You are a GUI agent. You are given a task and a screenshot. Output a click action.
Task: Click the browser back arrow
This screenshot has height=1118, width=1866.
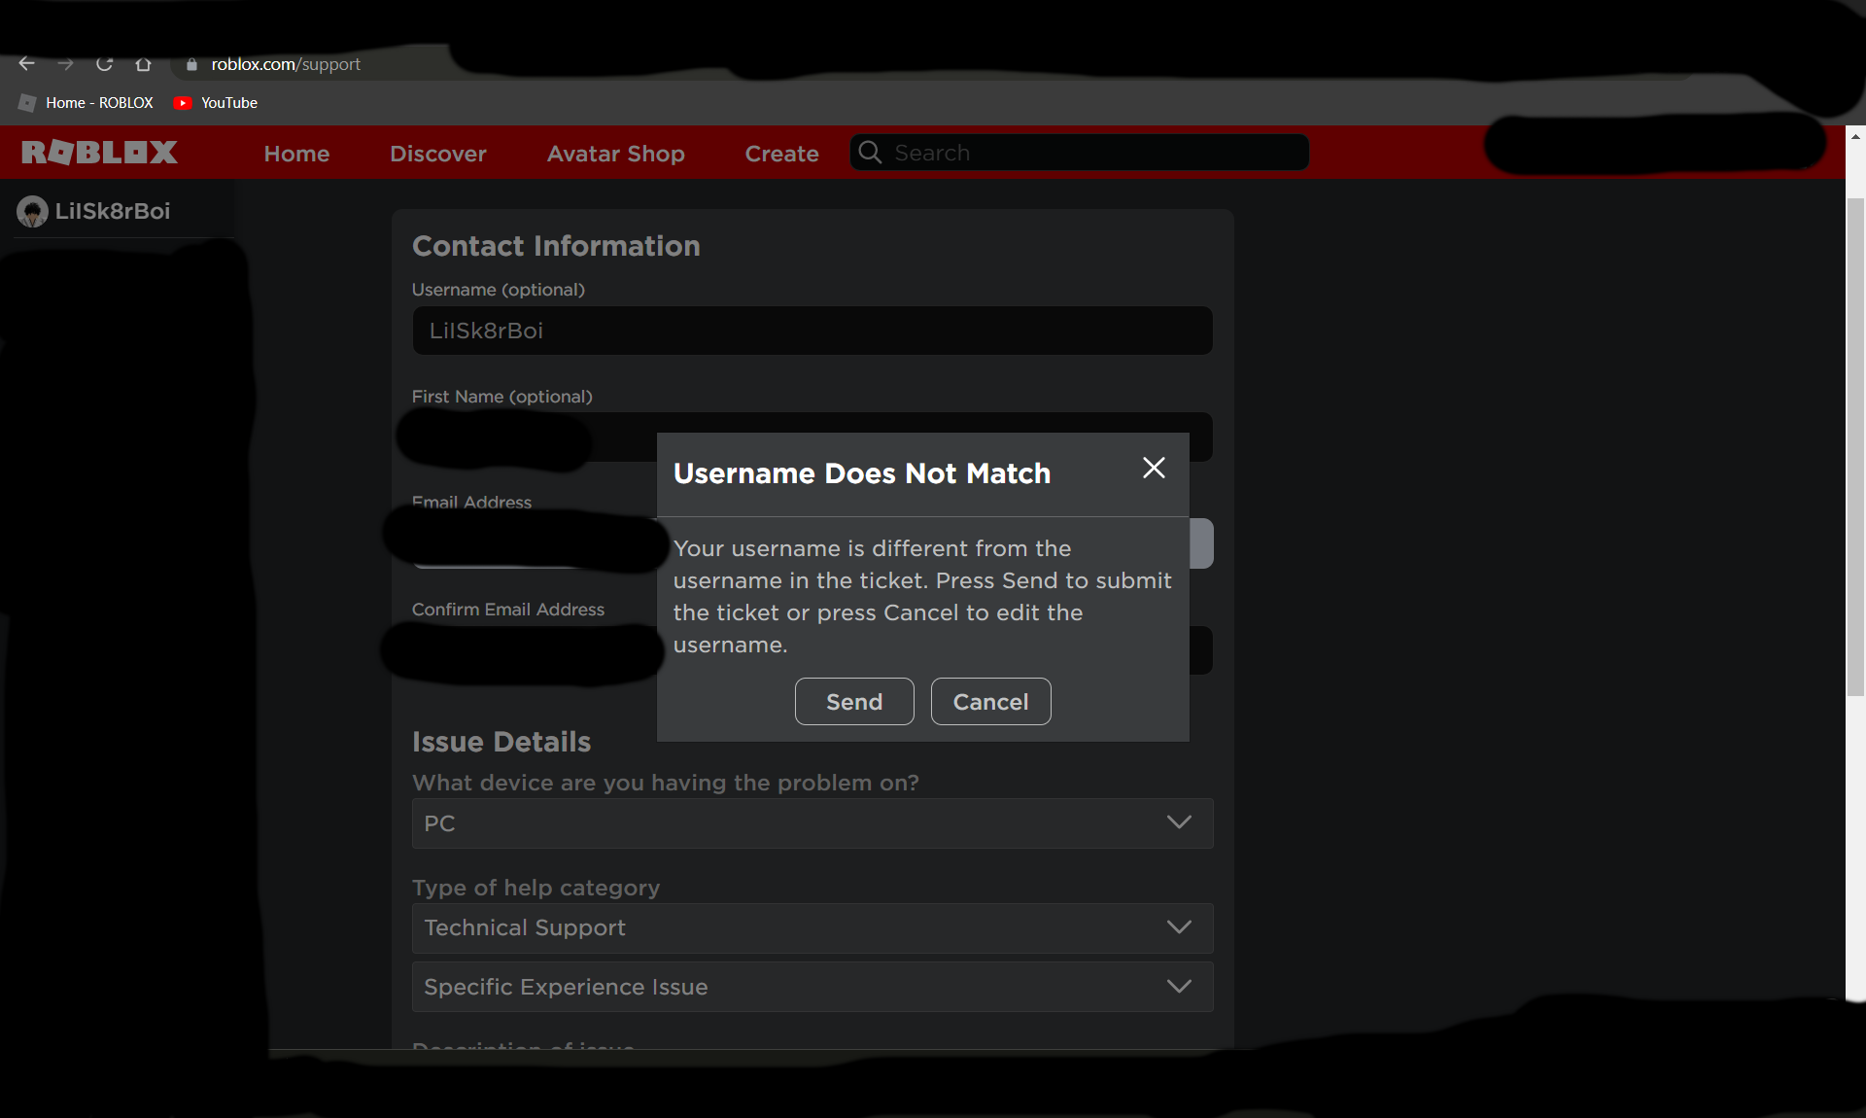click(26, 64)
